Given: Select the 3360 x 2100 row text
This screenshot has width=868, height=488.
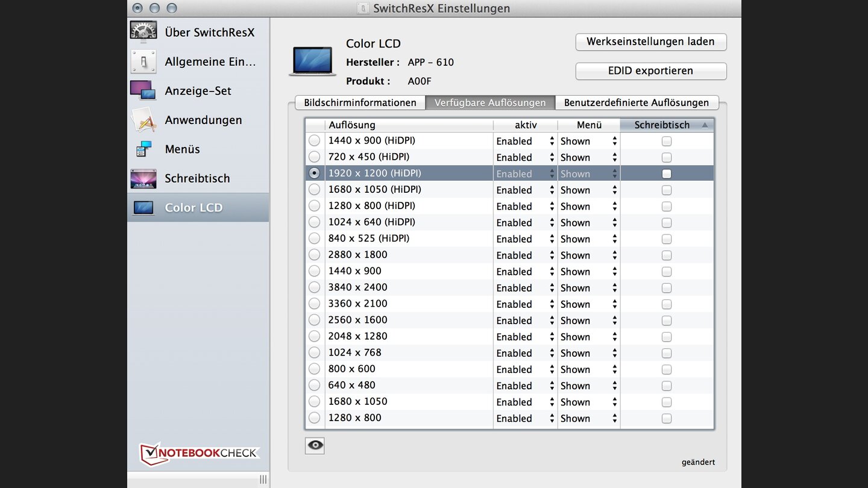Looking at the screenshot, I should coord(357,304).
